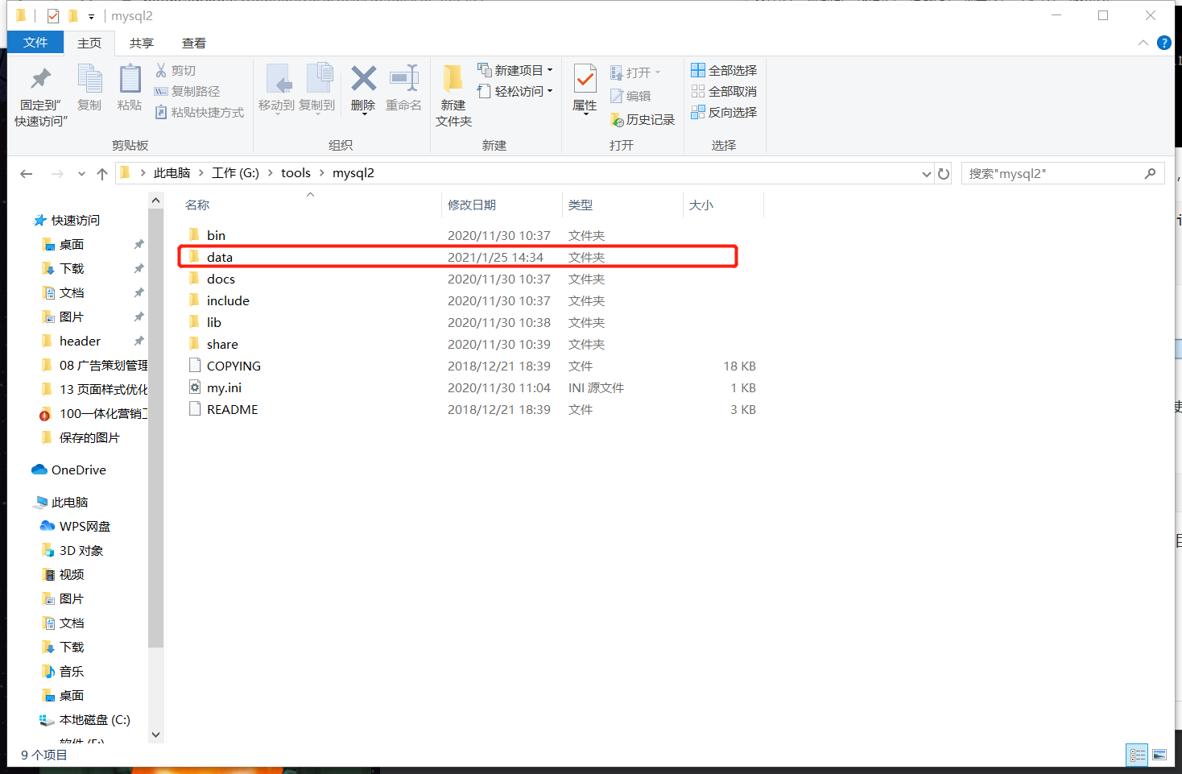Image resolution: width=1182 pixels, height=774 pixels.
Task: Click the Move To (移动到) icon
Action: pos(278,79)
